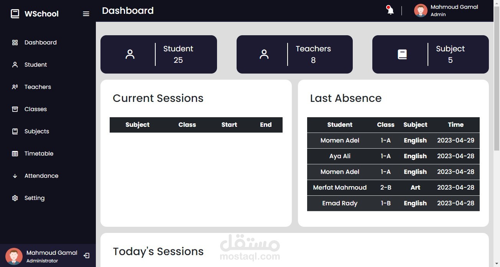Click the Subject count card book icon
The height and width of the screenshot is (267, 500).
[402, 54]
